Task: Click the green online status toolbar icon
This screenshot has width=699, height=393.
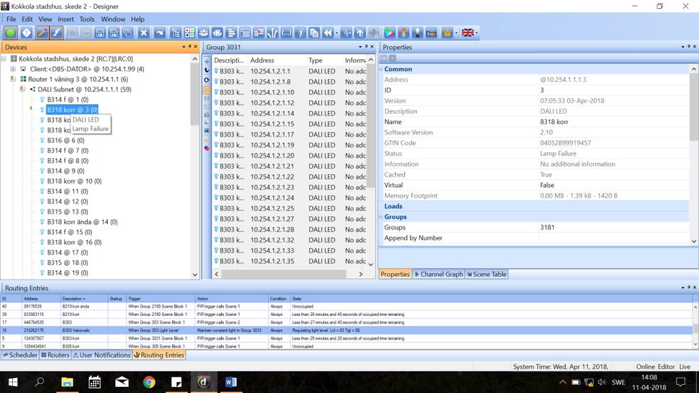Action: 11,33
